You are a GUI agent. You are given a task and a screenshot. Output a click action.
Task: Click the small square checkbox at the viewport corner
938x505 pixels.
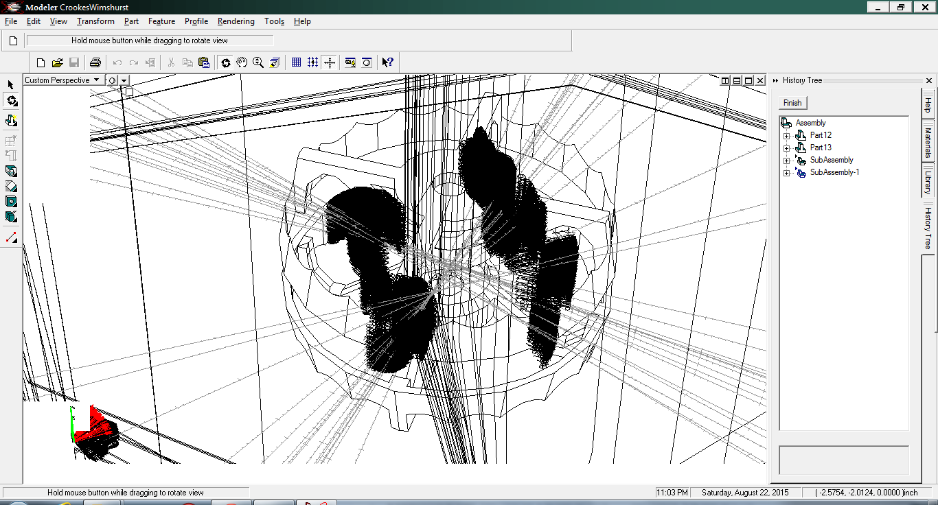click(x=130, y=91)
